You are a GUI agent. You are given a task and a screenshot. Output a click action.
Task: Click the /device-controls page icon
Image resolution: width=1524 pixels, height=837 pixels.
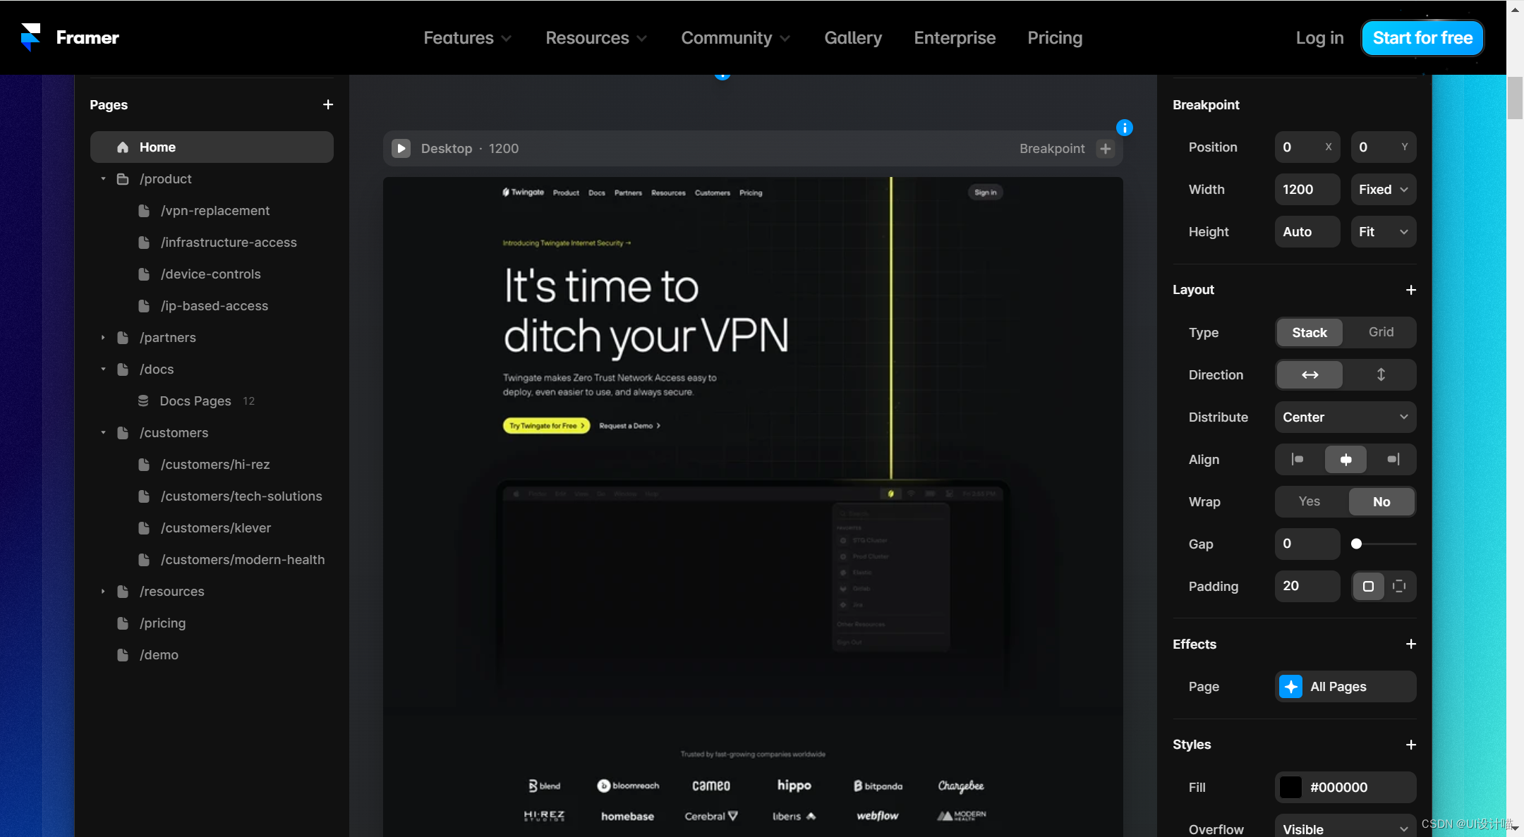click(x=144, y=274)
